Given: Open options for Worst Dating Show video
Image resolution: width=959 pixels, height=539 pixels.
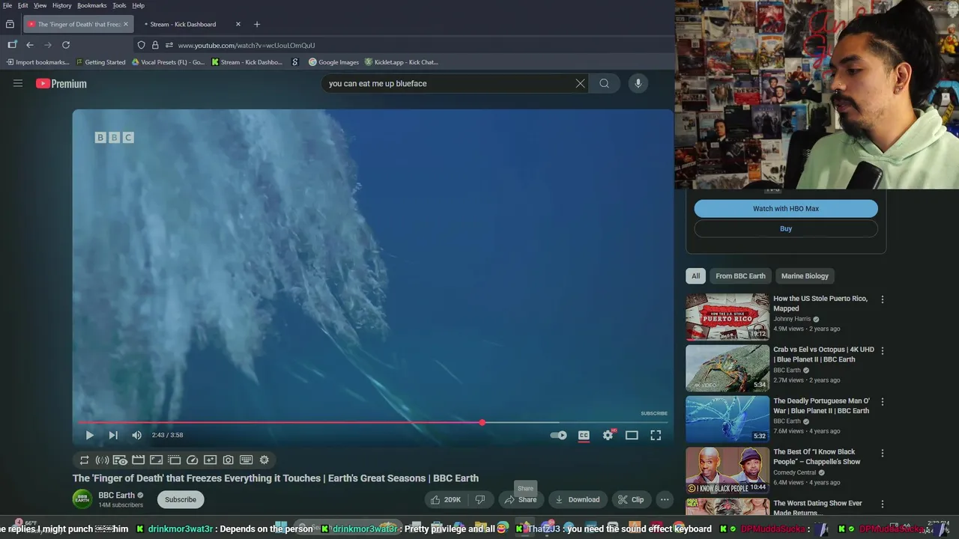Looking at the screenshot, I should tap(882, 505).
